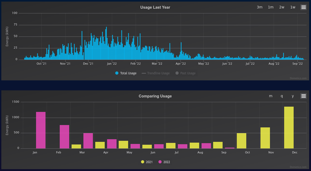The height and width of the screenshot is (171, 311).
Task: Open the Usage Last Year chart hamburger menu
Action: 303,7
